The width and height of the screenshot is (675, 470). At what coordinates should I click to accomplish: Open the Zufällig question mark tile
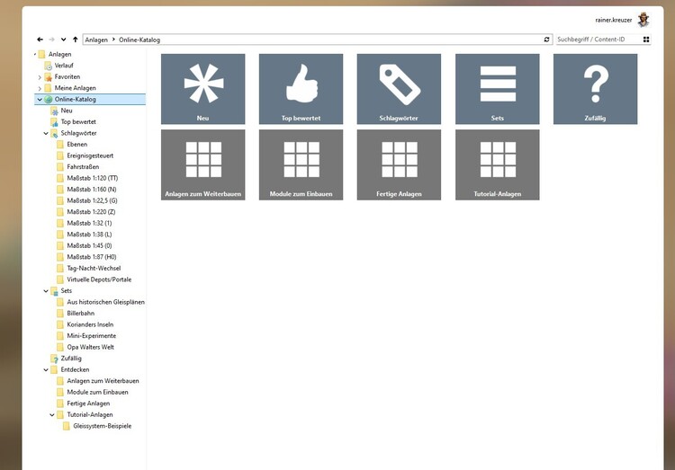596,89
